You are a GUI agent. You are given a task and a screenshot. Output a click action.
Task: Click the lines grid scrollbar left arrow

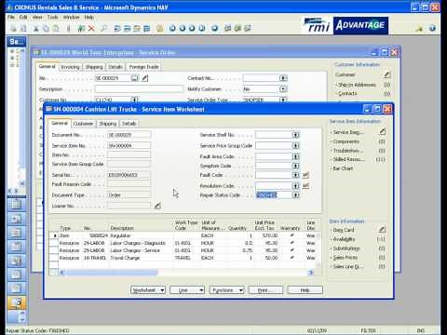pyautogui.click(x=61, y=273)
